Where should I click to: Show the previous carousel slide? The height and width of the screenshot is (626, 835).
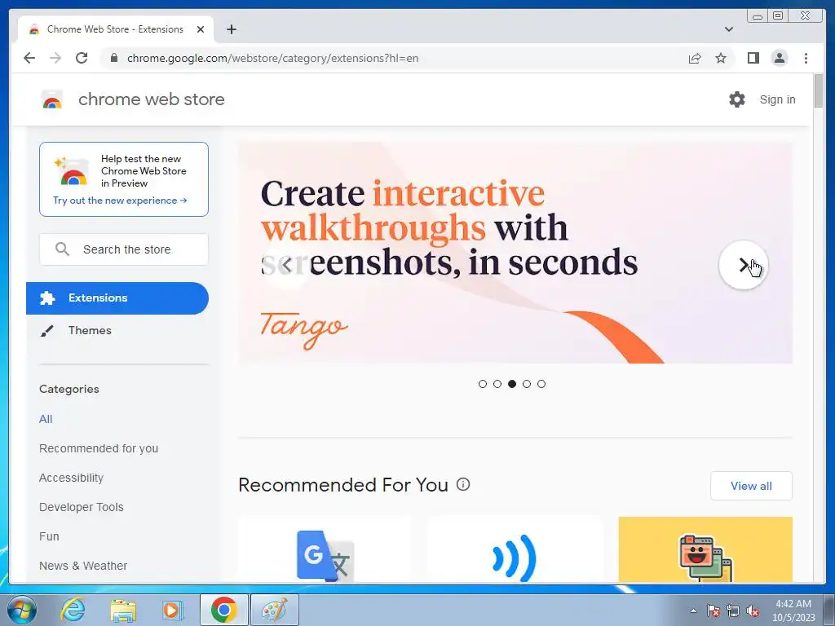287,265
